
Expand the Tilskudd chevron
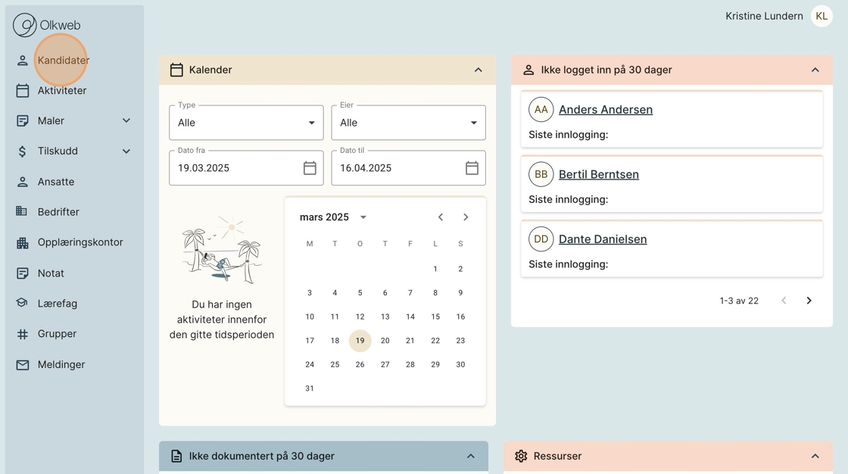pyautogui.click(x=126, y=151)
